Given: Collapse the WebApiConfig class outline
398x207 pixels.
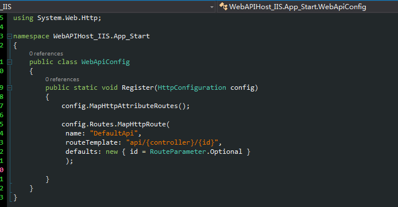Looking at the screenshot, I should click(9, 62).
